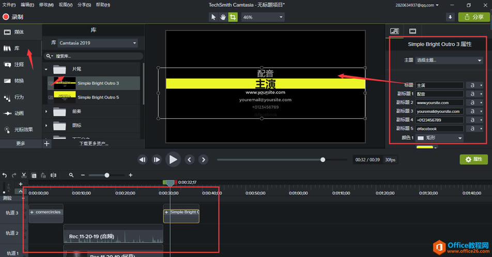Click the timeline magnifier zoom icon

pos(71,175)
